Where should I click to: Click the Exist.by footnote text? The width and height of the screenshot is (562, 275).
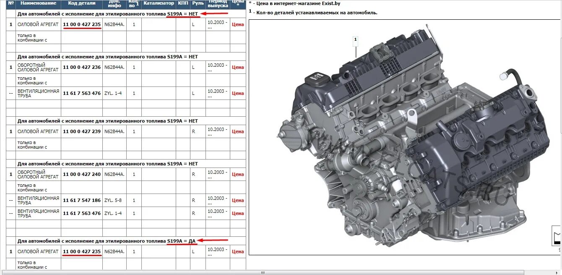tap(294, 3)
